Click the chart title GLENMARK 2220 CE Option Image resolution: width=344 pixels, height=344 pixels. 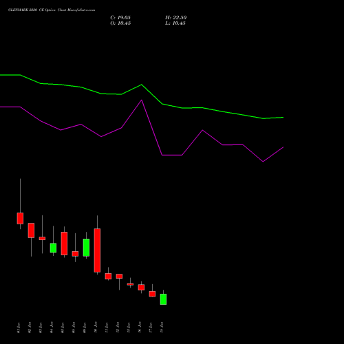click(x=32, y=10)
